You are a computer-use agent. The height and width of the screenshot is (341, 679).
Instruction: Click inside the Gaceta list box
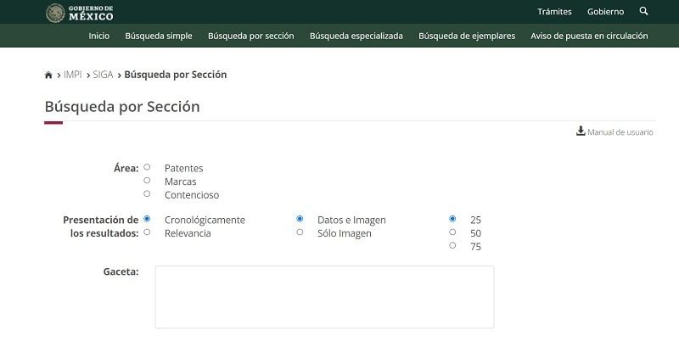[324, 297]
